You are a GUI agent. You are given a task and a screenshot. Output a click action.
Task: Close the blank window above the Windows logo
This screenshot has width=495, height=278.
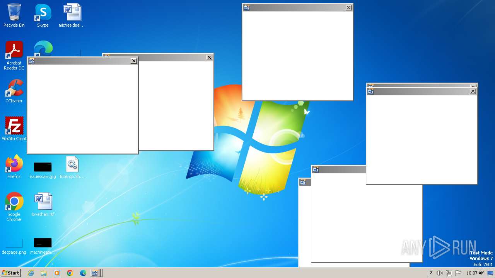click(349, 7)
